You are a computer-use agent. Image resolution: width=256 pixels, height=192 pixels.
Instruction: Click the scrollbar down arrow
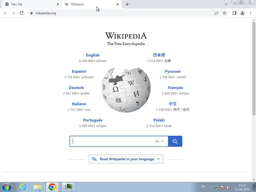(254, 180)
